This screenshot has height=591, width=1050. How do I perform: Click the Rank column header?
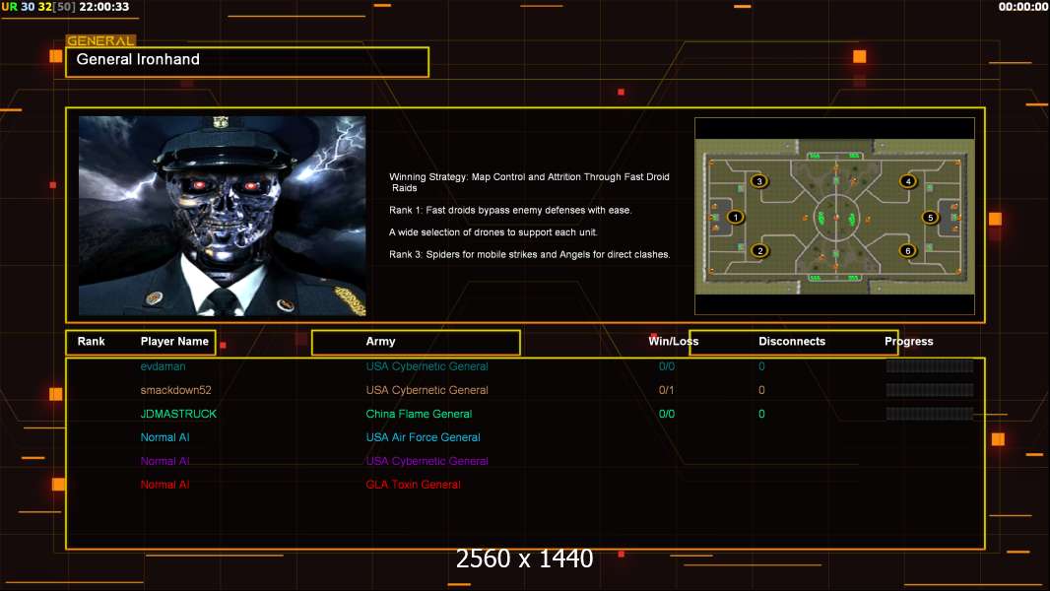coord(91,342)
